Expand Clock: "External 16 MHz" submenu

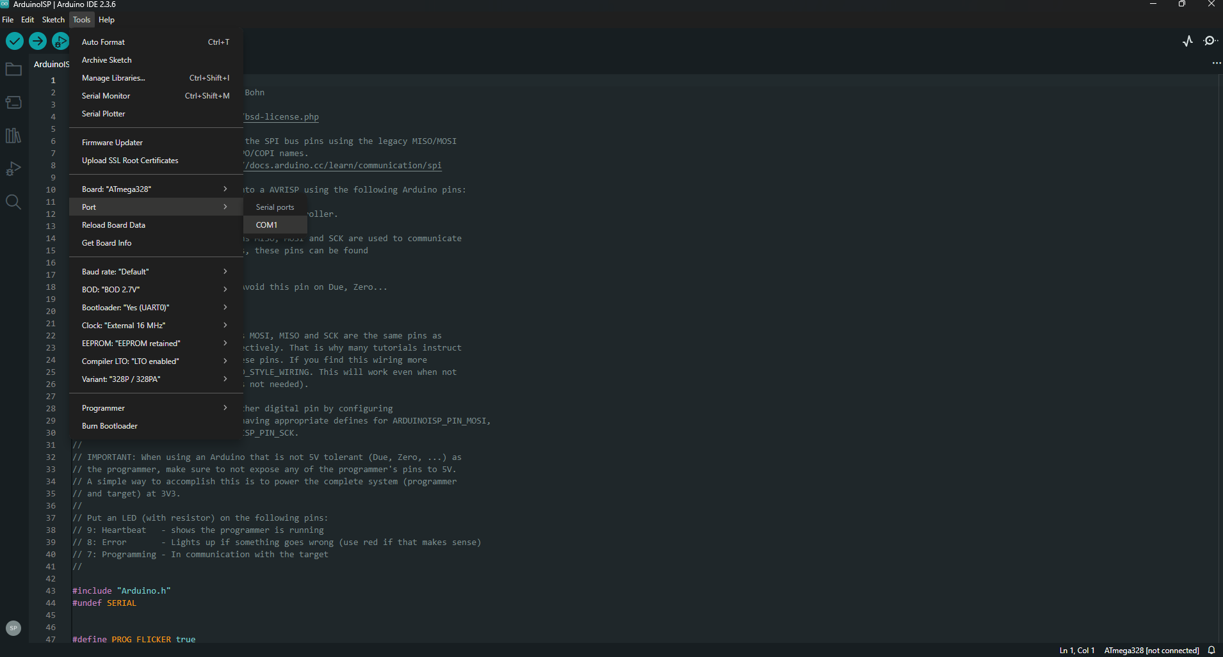(156, 326)
